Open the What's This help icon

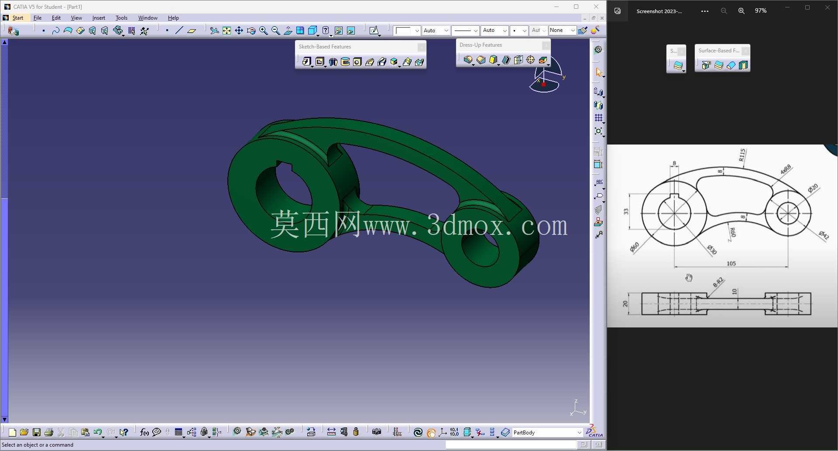[x=124, y=432]
